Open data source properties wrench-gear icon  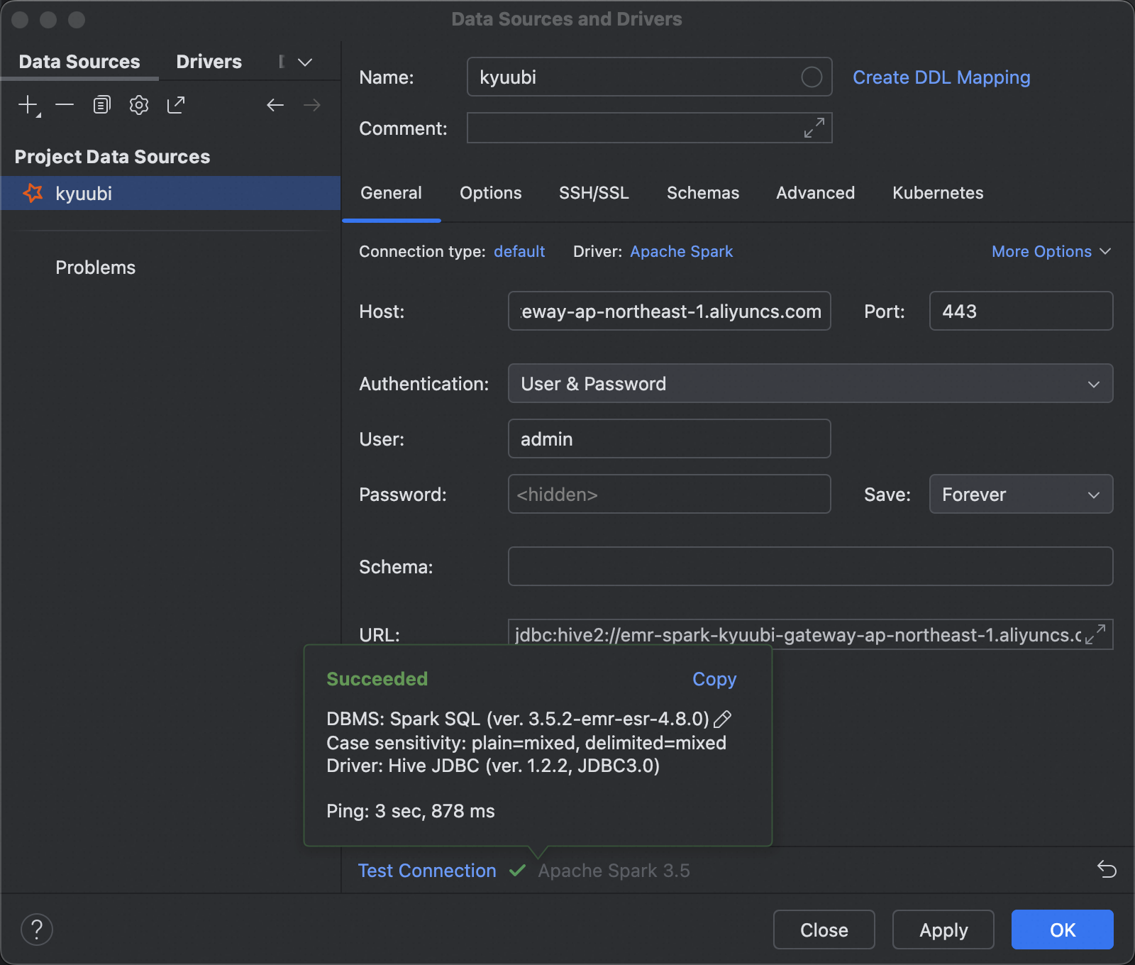(x=139, y=105)
